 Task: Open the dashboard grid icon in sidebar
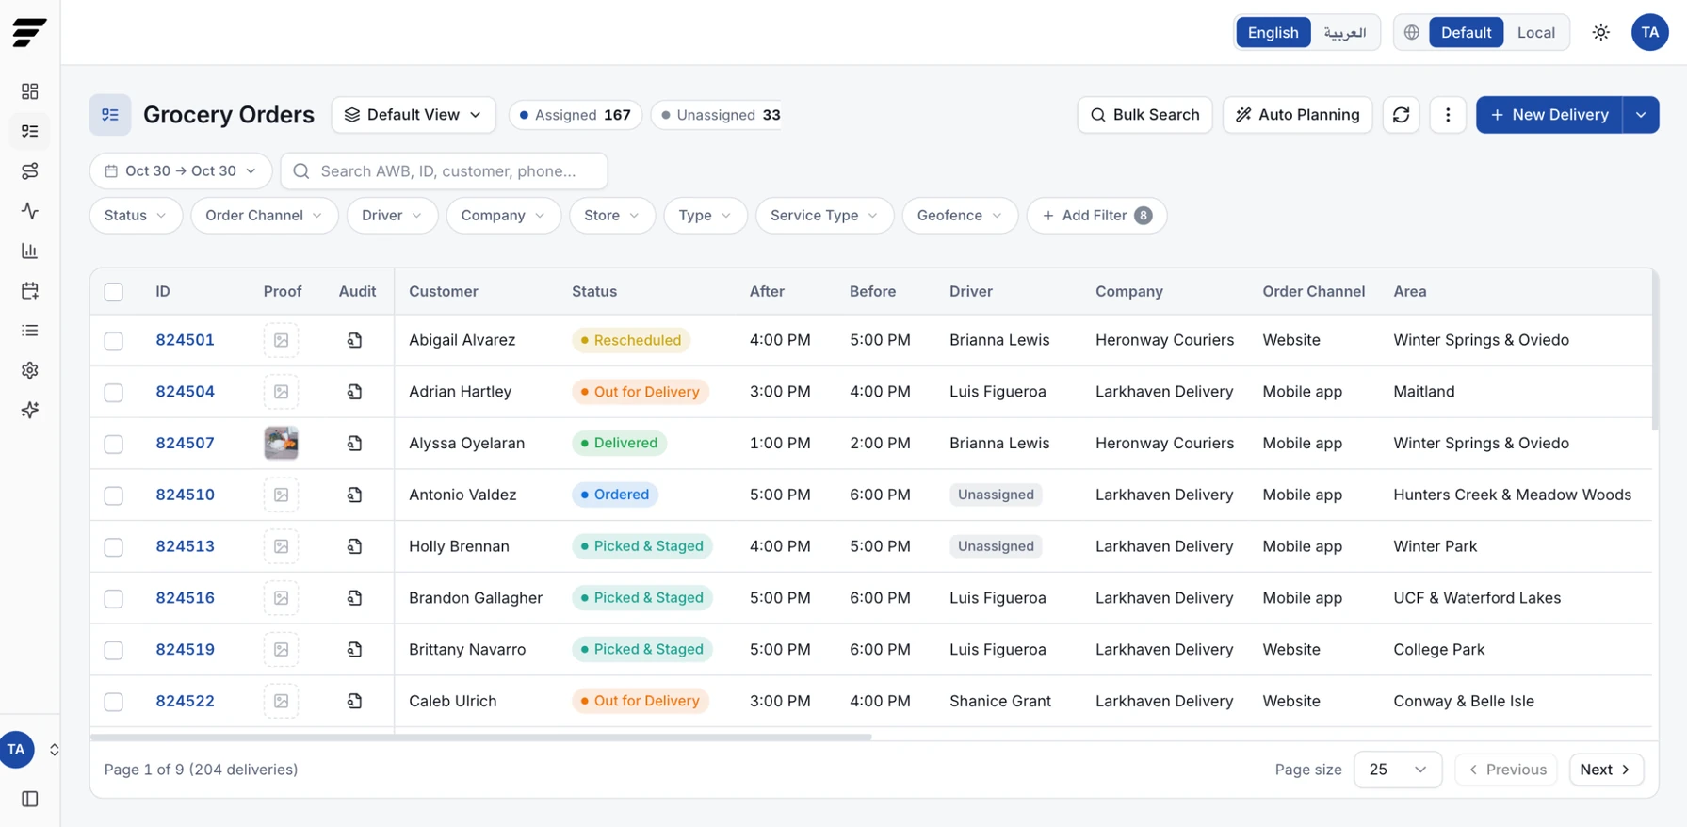click(x=30, y=91)
